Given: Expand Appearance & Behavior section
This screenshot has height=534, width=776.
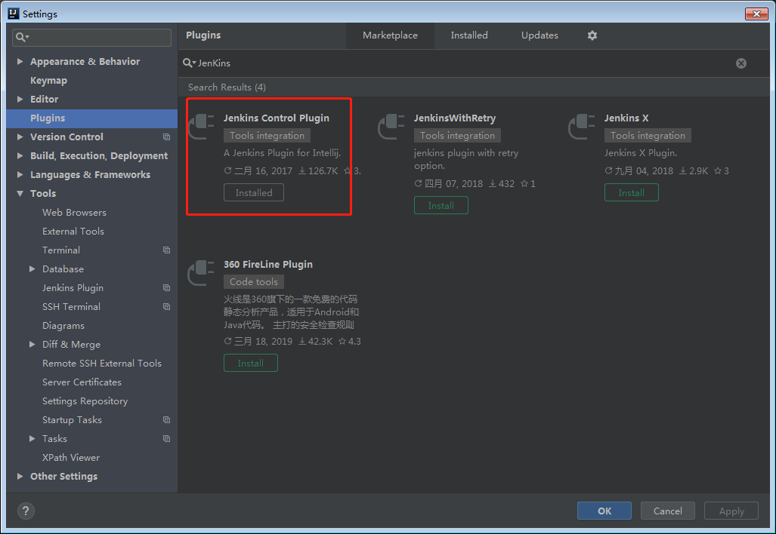Looking at the screenshot, I should pyautogui.click(x=20, y=61).
